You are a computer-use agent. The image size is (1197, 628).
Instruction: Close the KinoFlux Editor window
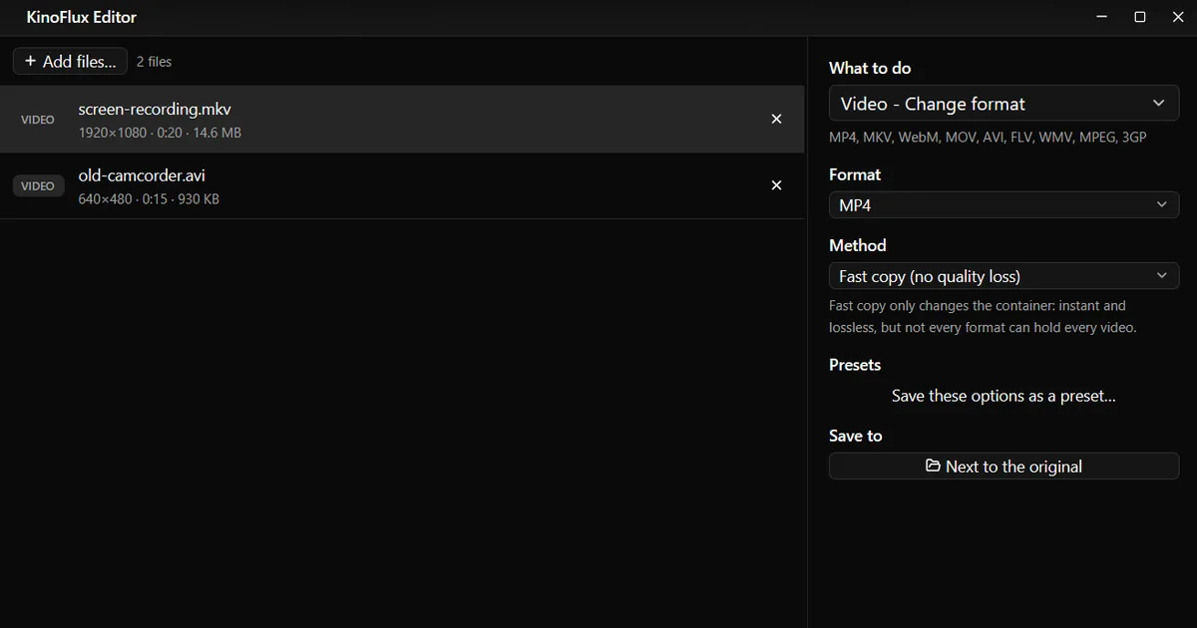pos(1178,17)
